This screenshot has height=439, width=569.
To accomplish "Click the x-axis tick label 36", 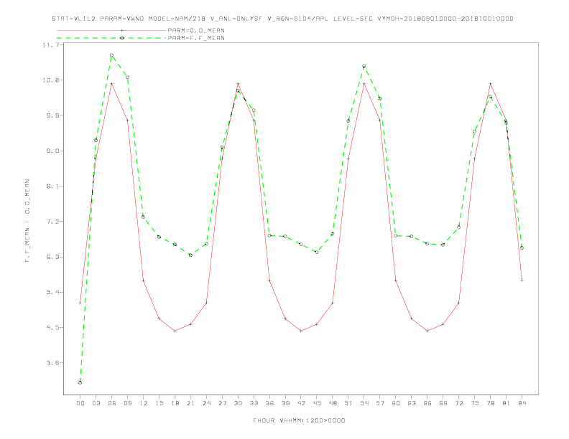I will 269,403.
